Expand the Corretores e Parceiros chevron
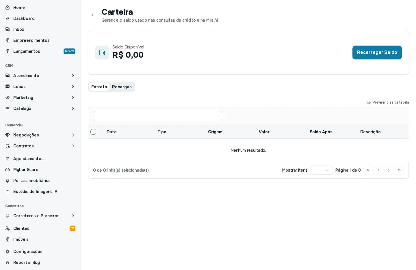 [x=73, y=216]
